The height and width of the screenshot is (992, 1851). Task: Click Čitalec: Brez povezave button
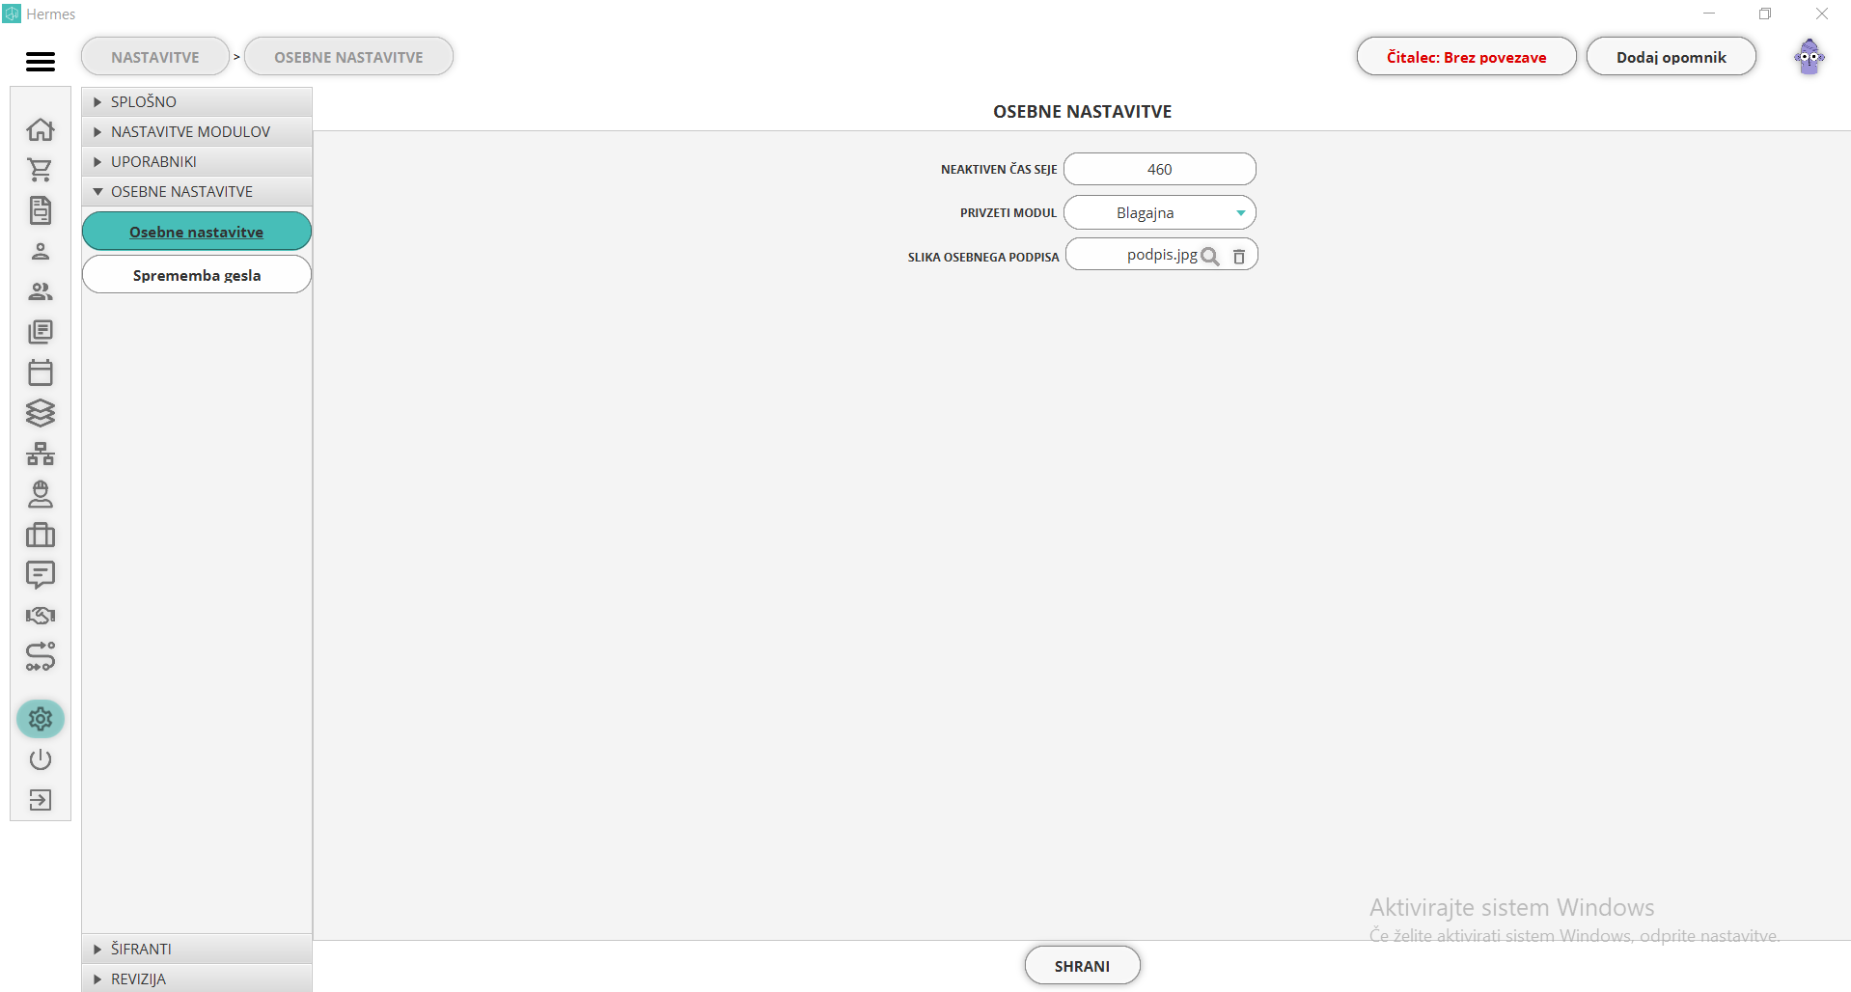pos(1466,57)
